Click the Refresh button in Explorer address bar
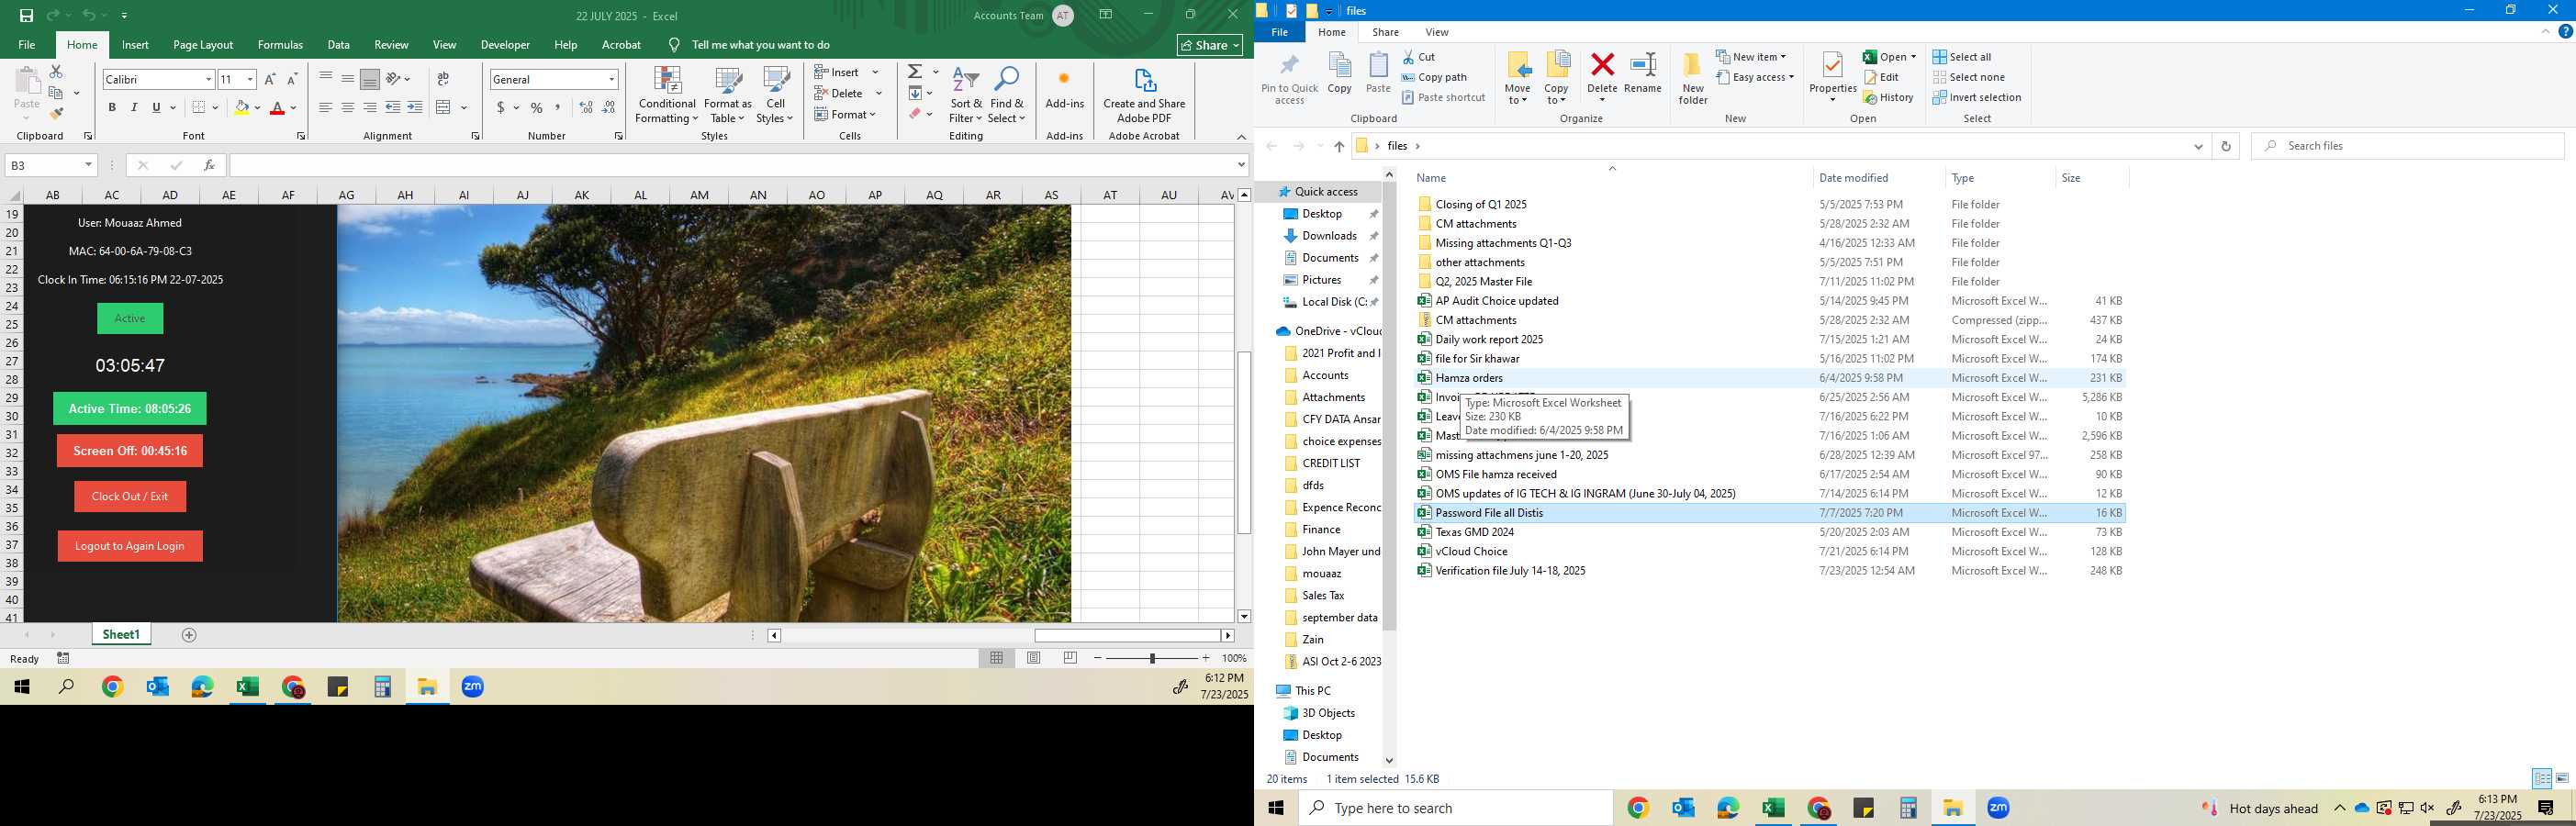Image resolution: width=2576 pixels, height=826 pixels. 2225,146
